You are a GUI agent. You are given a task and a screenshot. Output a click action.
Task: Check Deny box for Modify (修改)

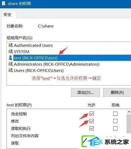tap(115, 121)
